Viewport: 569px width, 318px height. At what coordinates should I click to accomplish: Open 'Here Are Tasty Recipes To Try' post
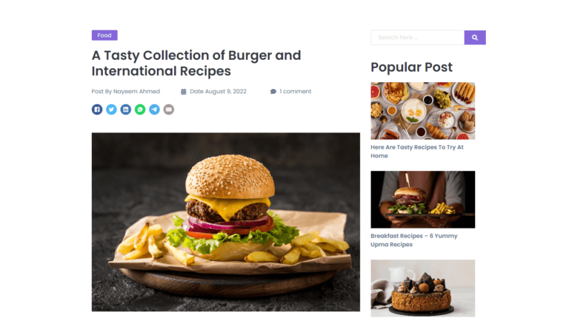point(417,152)
